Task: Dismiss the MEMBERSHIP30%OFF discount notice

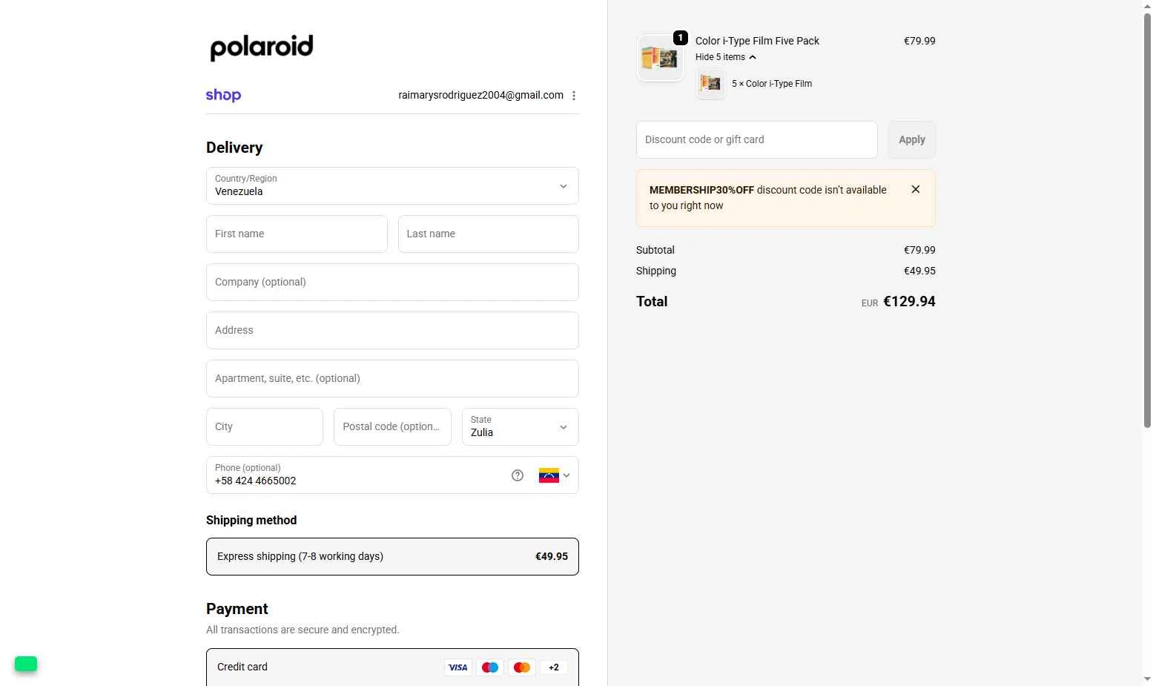Action: point(916,189)
